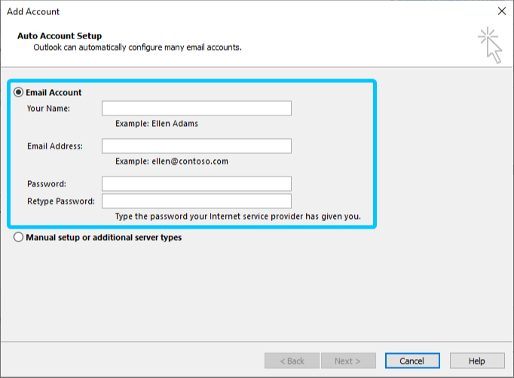
Task: Click the Internet service provider password hint
Action: coord(238,217)
